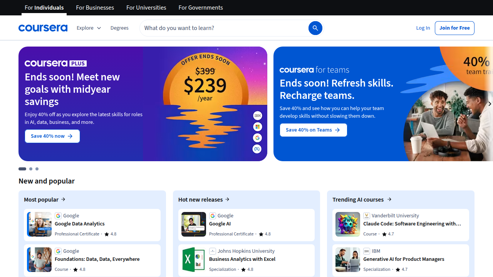Switch to the For Universities tab
Screen dimensions: 493x277
146,8
